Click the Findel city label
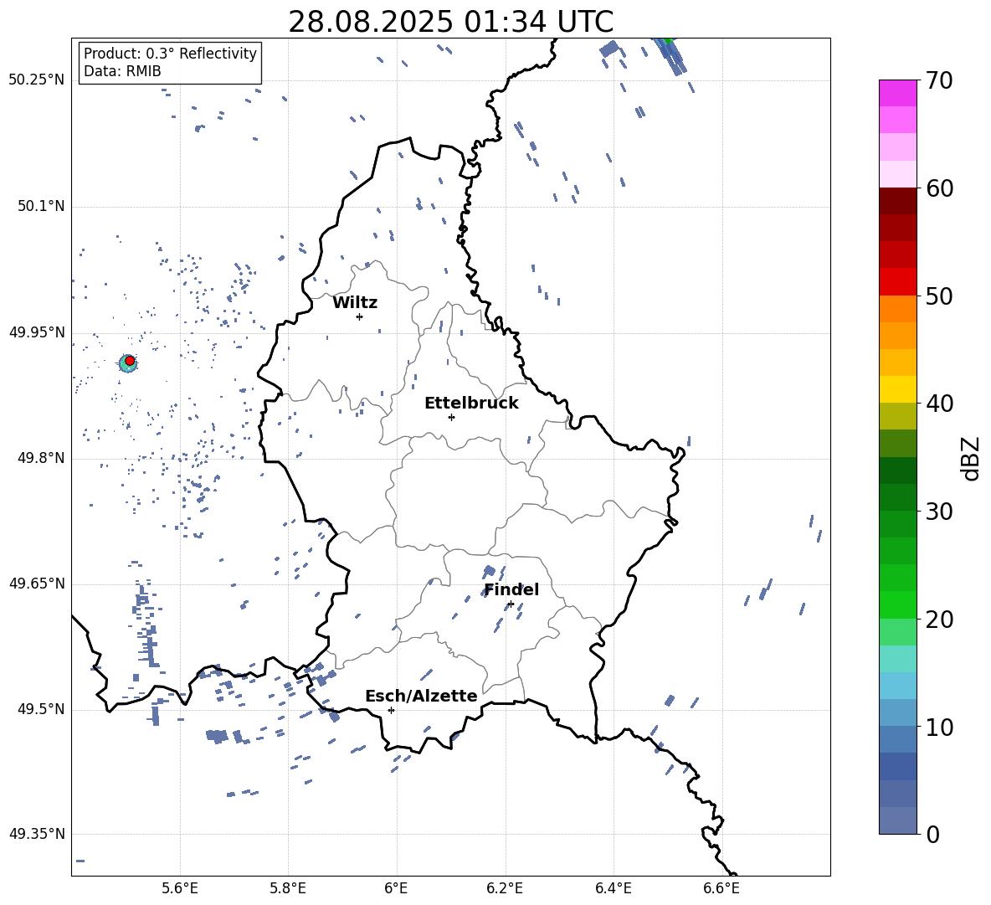This screenshot has width=991, height=905. point(511,589)
